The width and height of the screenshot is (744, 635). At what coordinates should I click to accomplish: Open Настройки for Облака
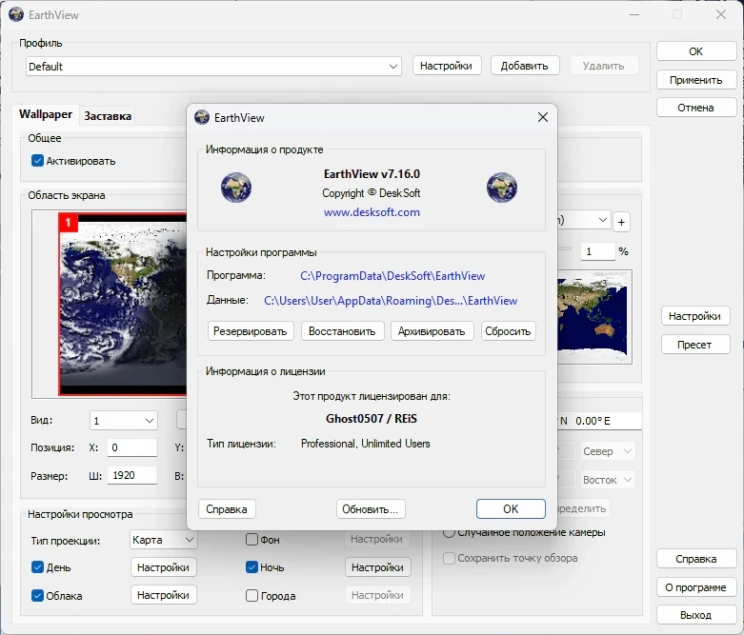(163, 595)
